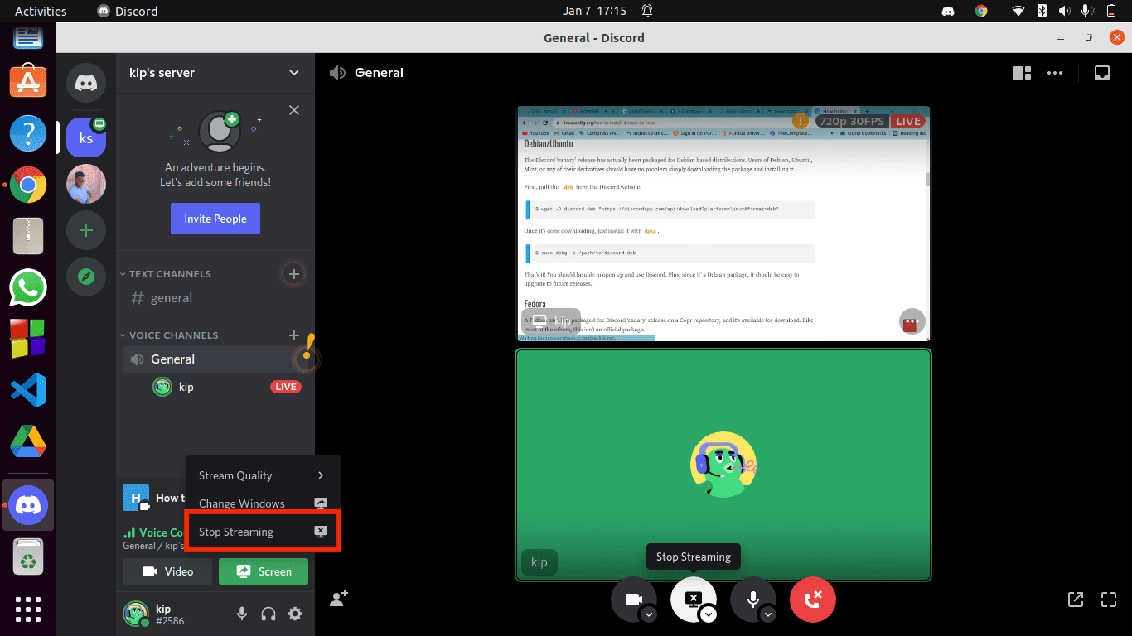Screen dimensions: 1132x636
Task: Open Ubuntu Software from dock
Action: (x=28, y=82)
